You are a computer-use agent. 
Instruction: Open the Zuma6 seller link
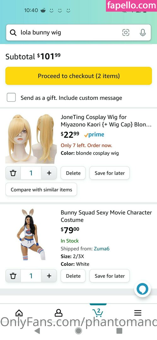tap(102, 249)
